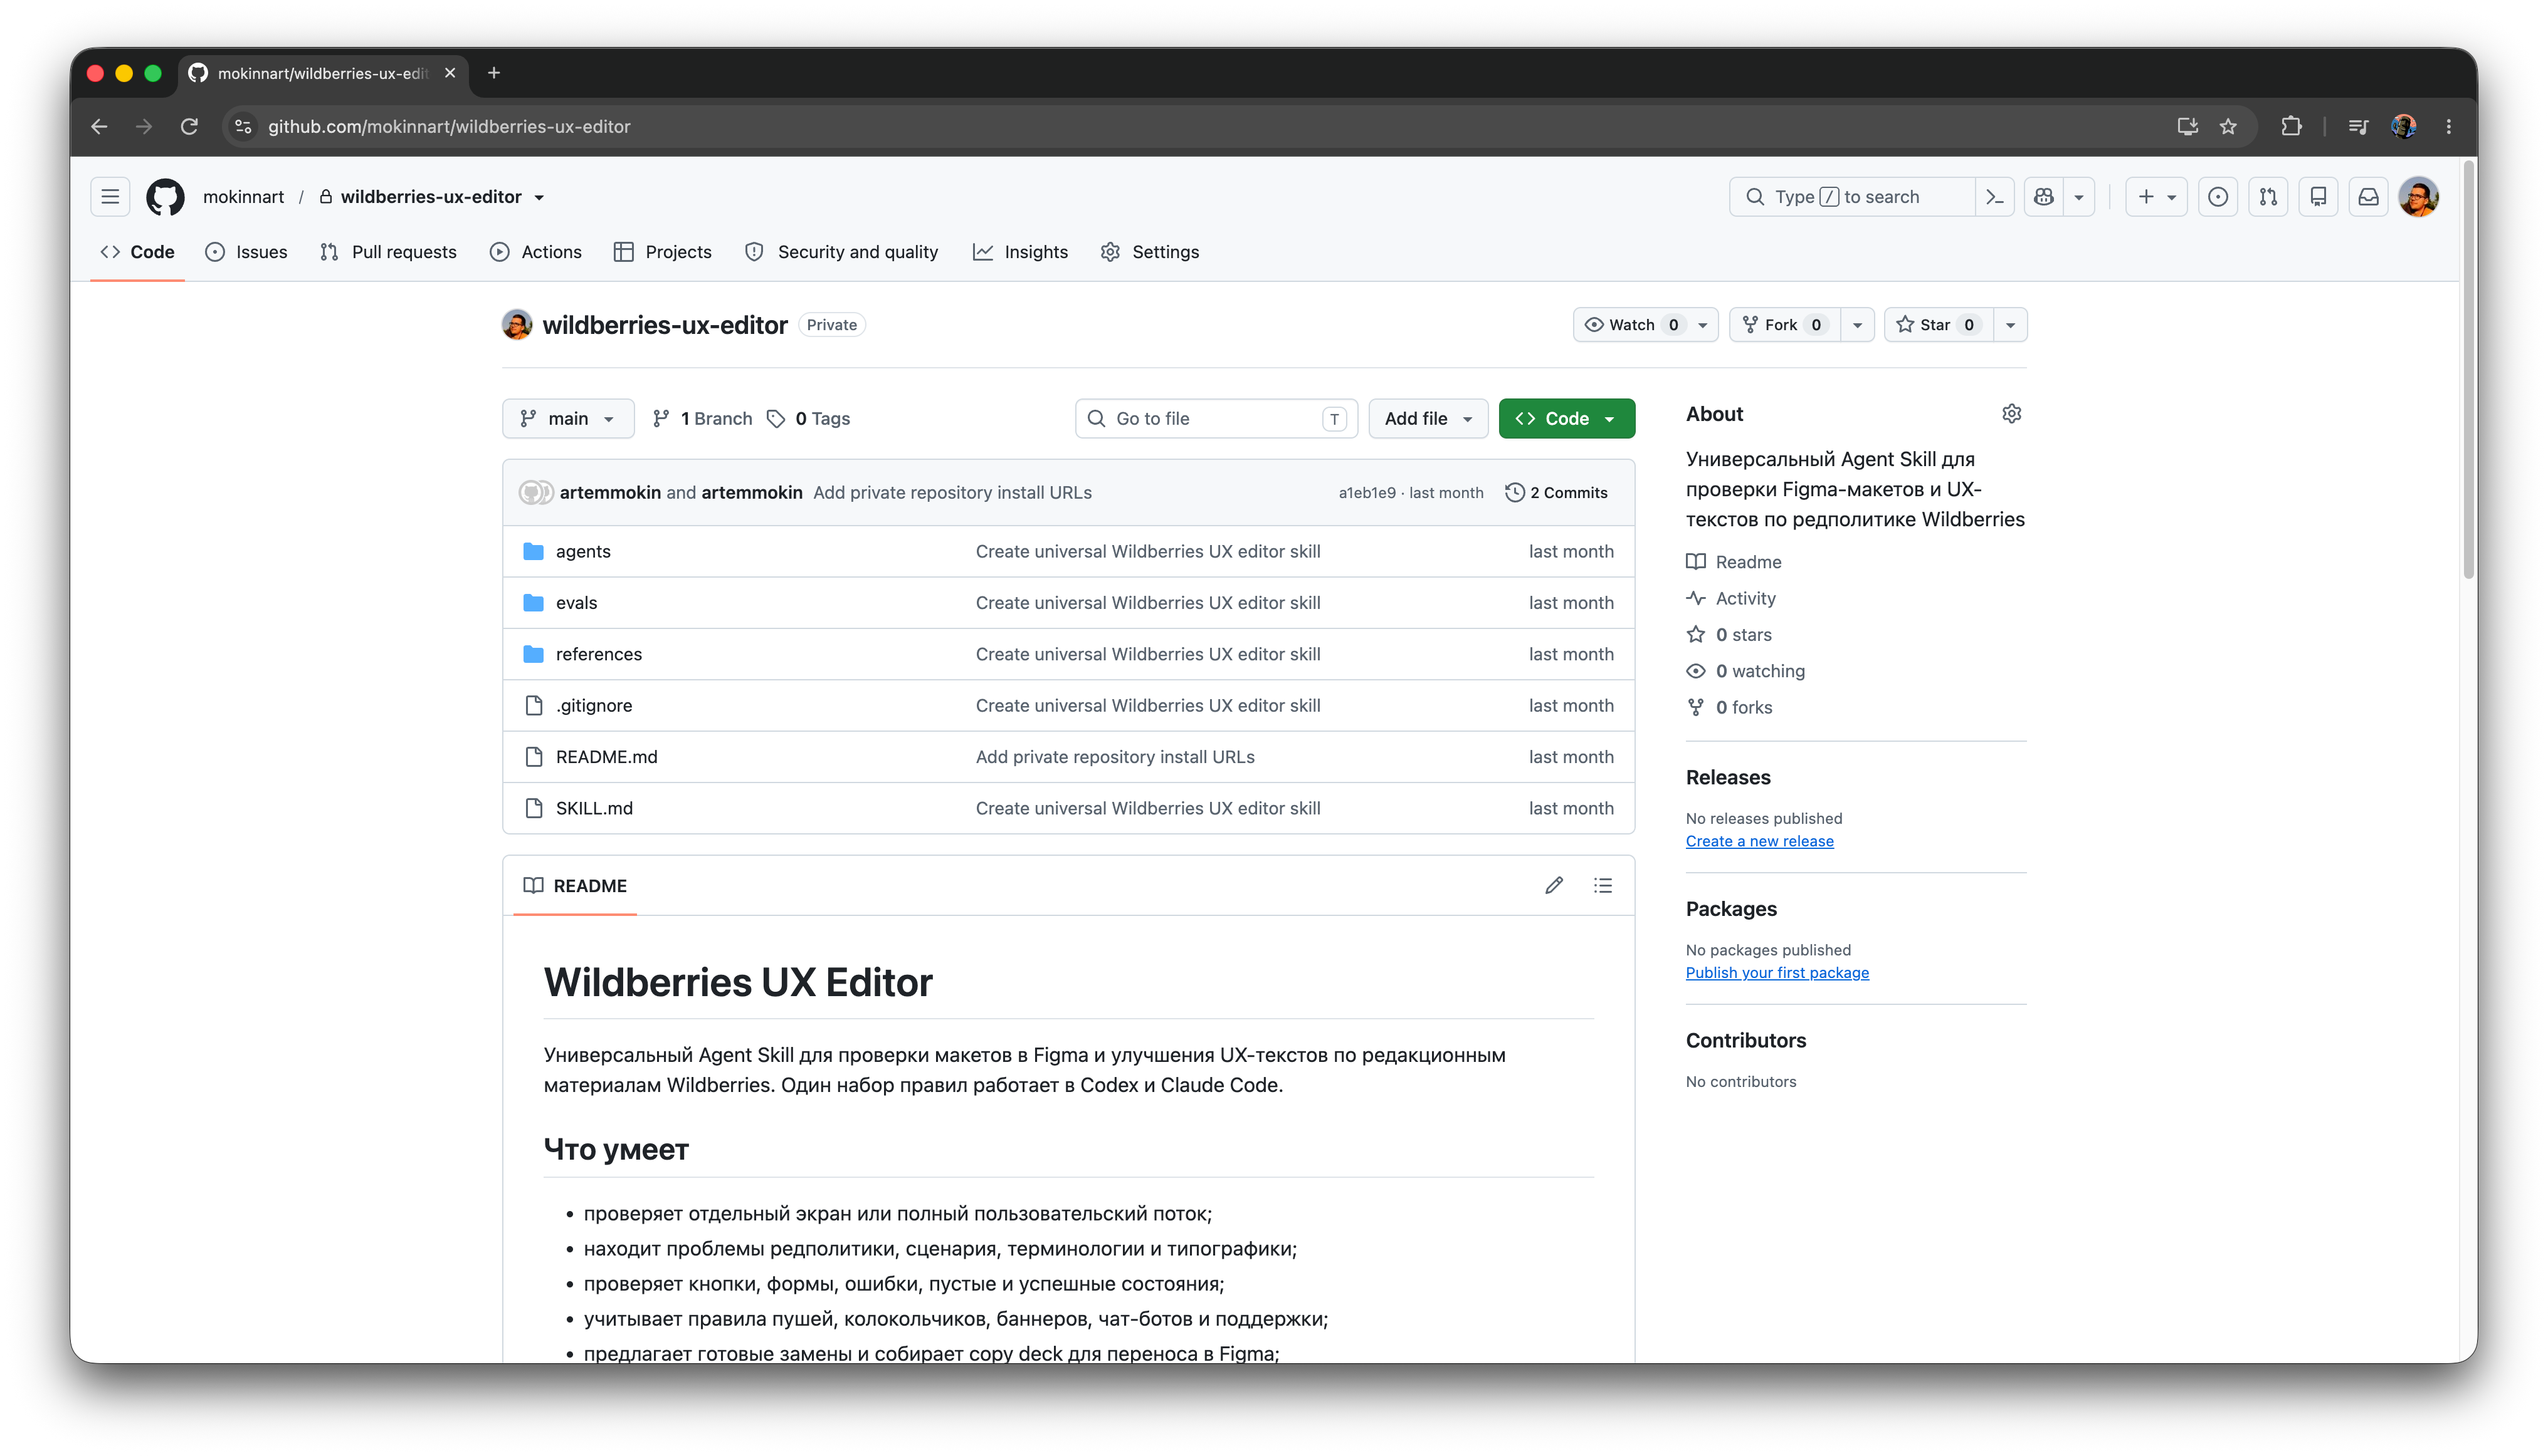Click the Create a new release link
The height and width of the screenshot is (1456, 2548).
(1759, 841)
